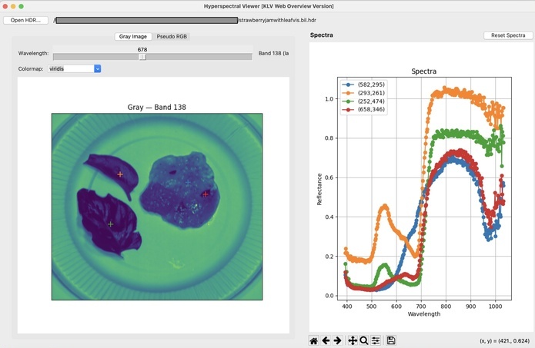Screen dimensions: 535x348
Task: Go forward to next plot view
Action: (x=337, y=340)
